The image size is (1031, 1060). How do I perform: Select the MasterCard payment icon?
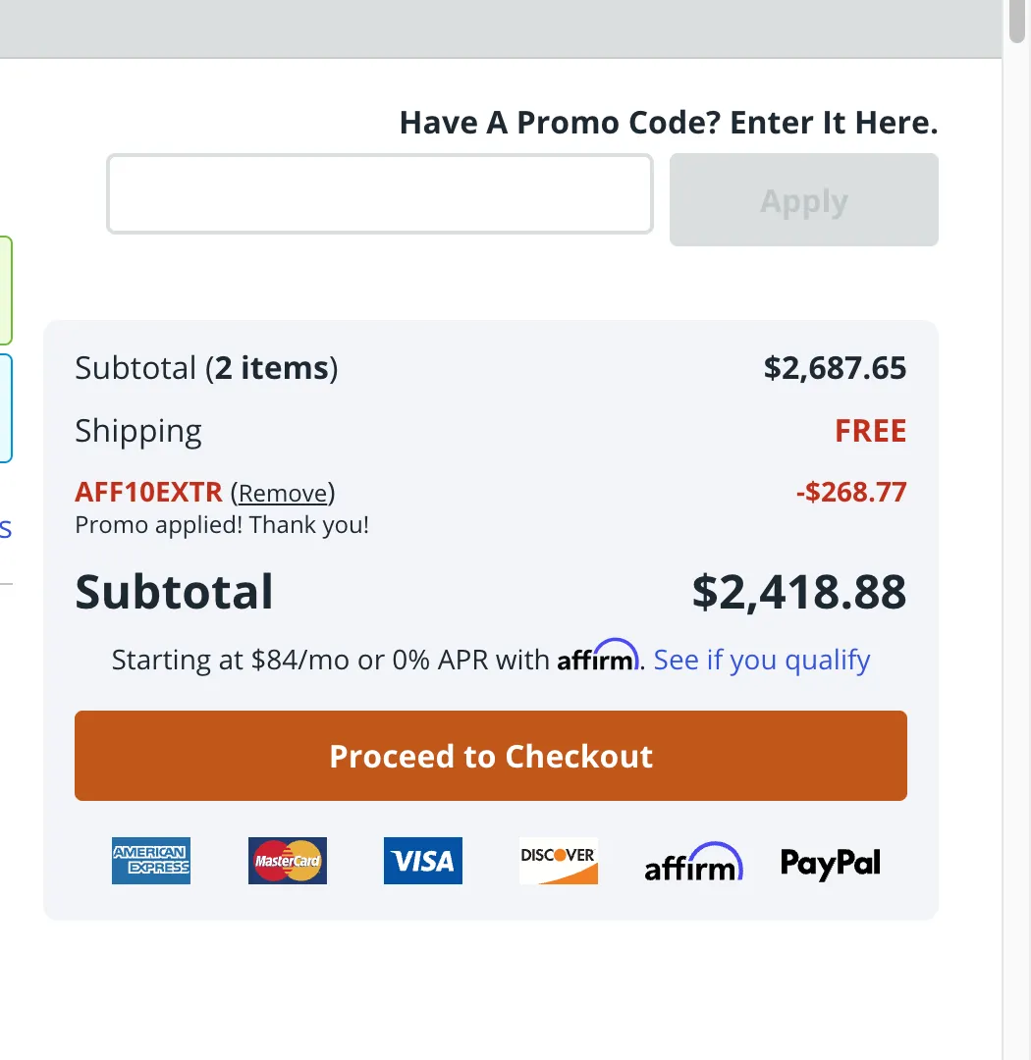coord(287,861)
